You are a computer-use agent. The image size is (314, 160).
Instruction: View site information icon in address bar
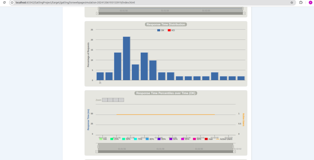pyautogui.click(x=12, y=2)
